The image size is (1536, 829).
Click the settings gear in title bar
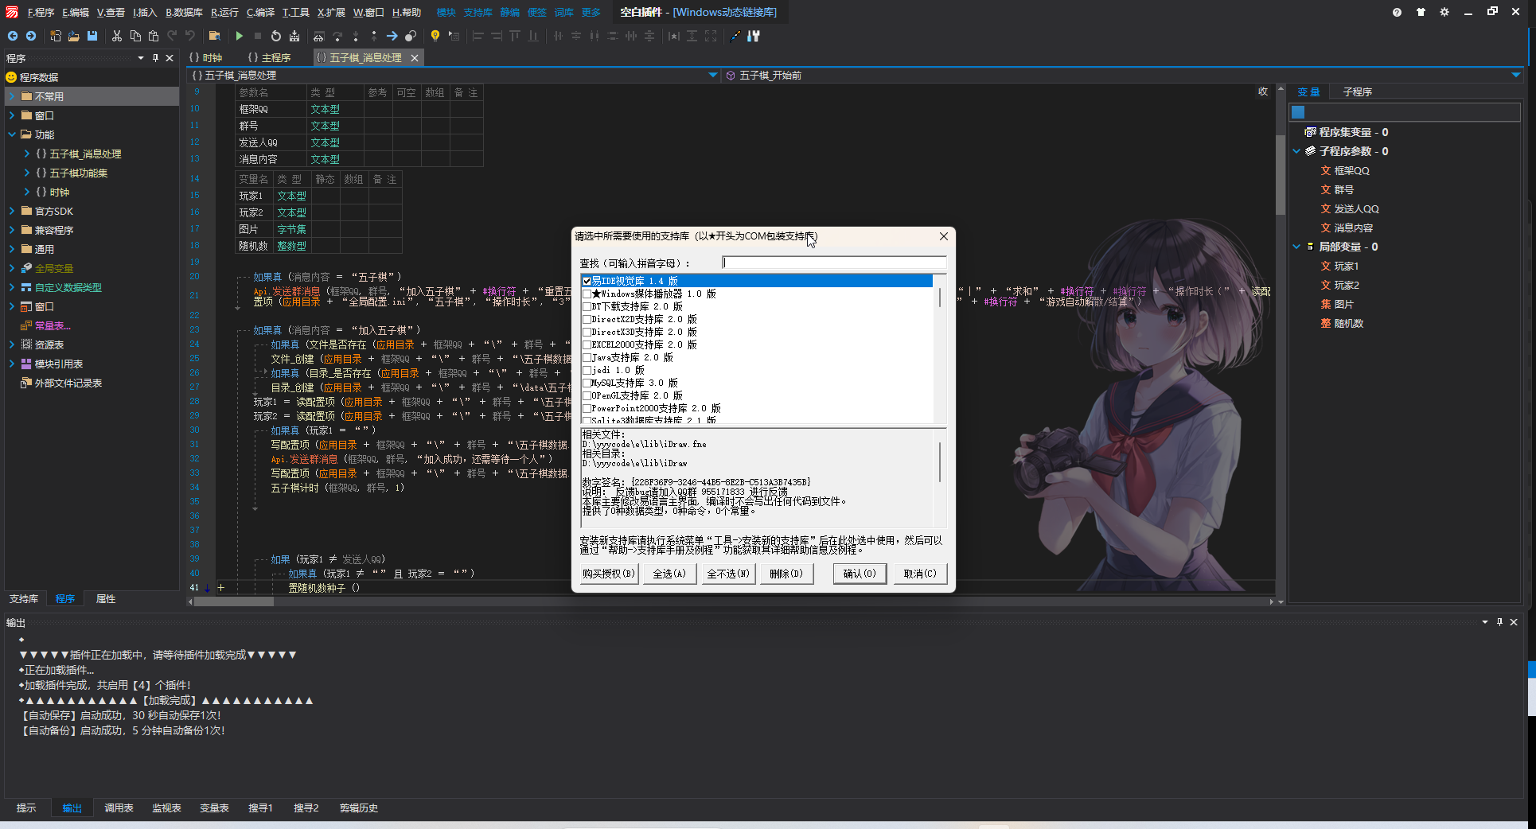tap(1444, 12)
